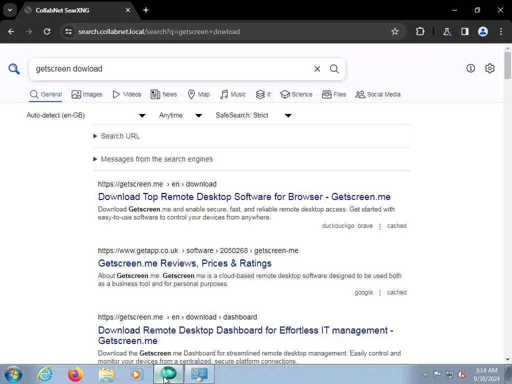Submit search with magnifier button
The image size is (512, 384).
tap(334, 69)
